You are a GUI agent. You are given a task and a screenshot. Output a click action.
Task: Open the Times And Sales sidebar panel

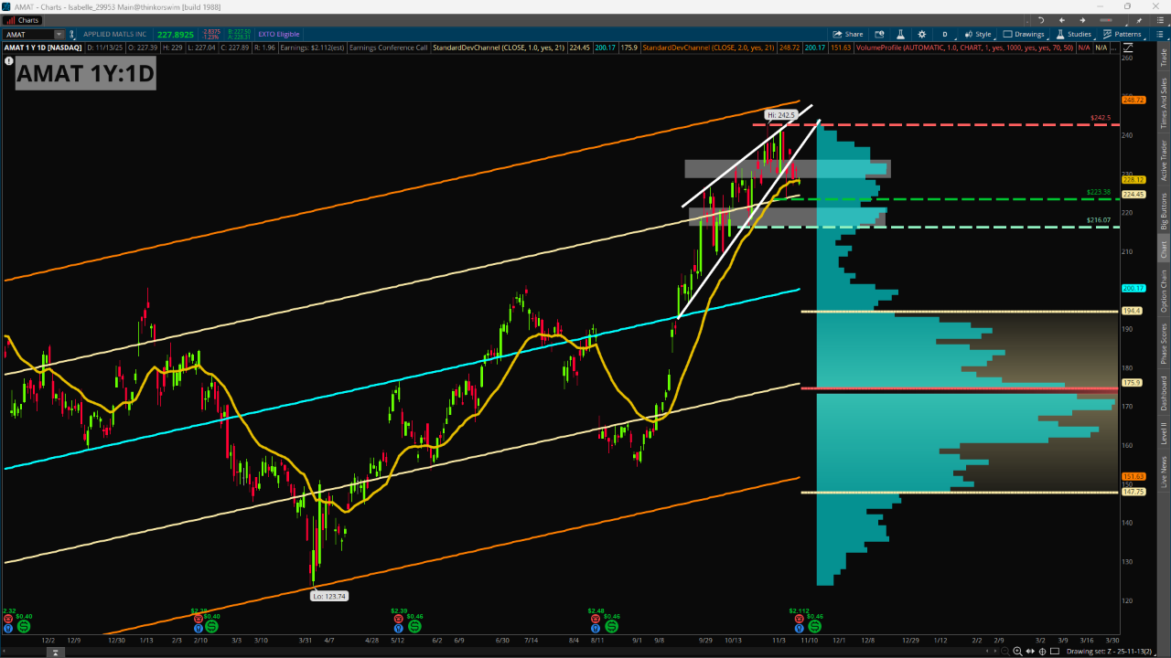1164,101
